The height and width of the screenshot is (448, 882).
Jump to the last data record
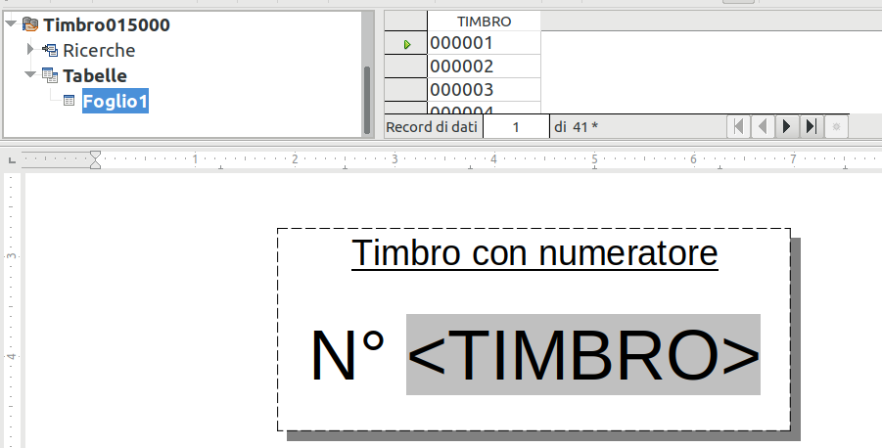(811, 126)
